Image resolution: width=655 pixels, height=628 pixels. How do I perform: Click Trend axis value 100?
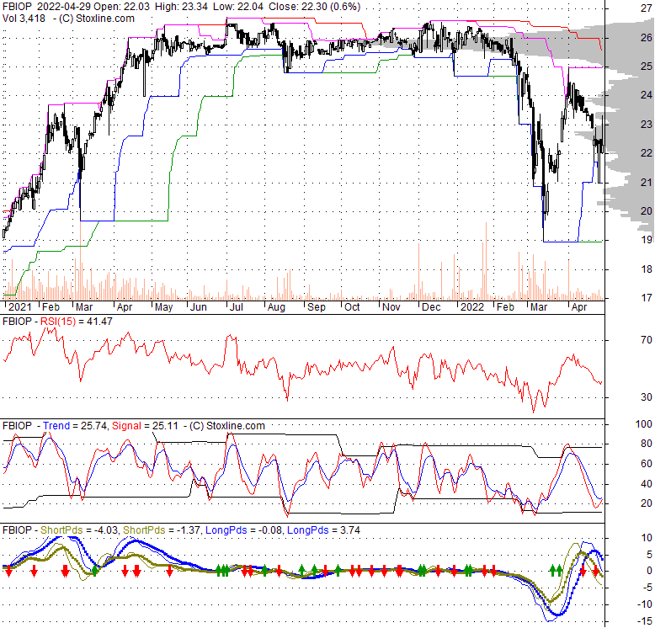644,424
